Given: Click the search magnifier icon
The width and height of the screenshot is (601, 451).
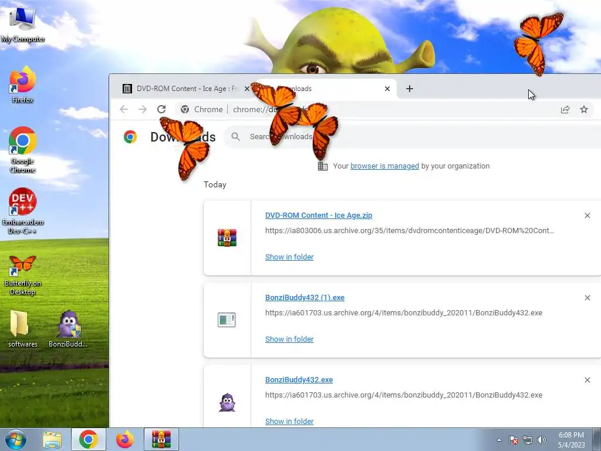Looking at the screenshot, I should click(x=236, y=136).
